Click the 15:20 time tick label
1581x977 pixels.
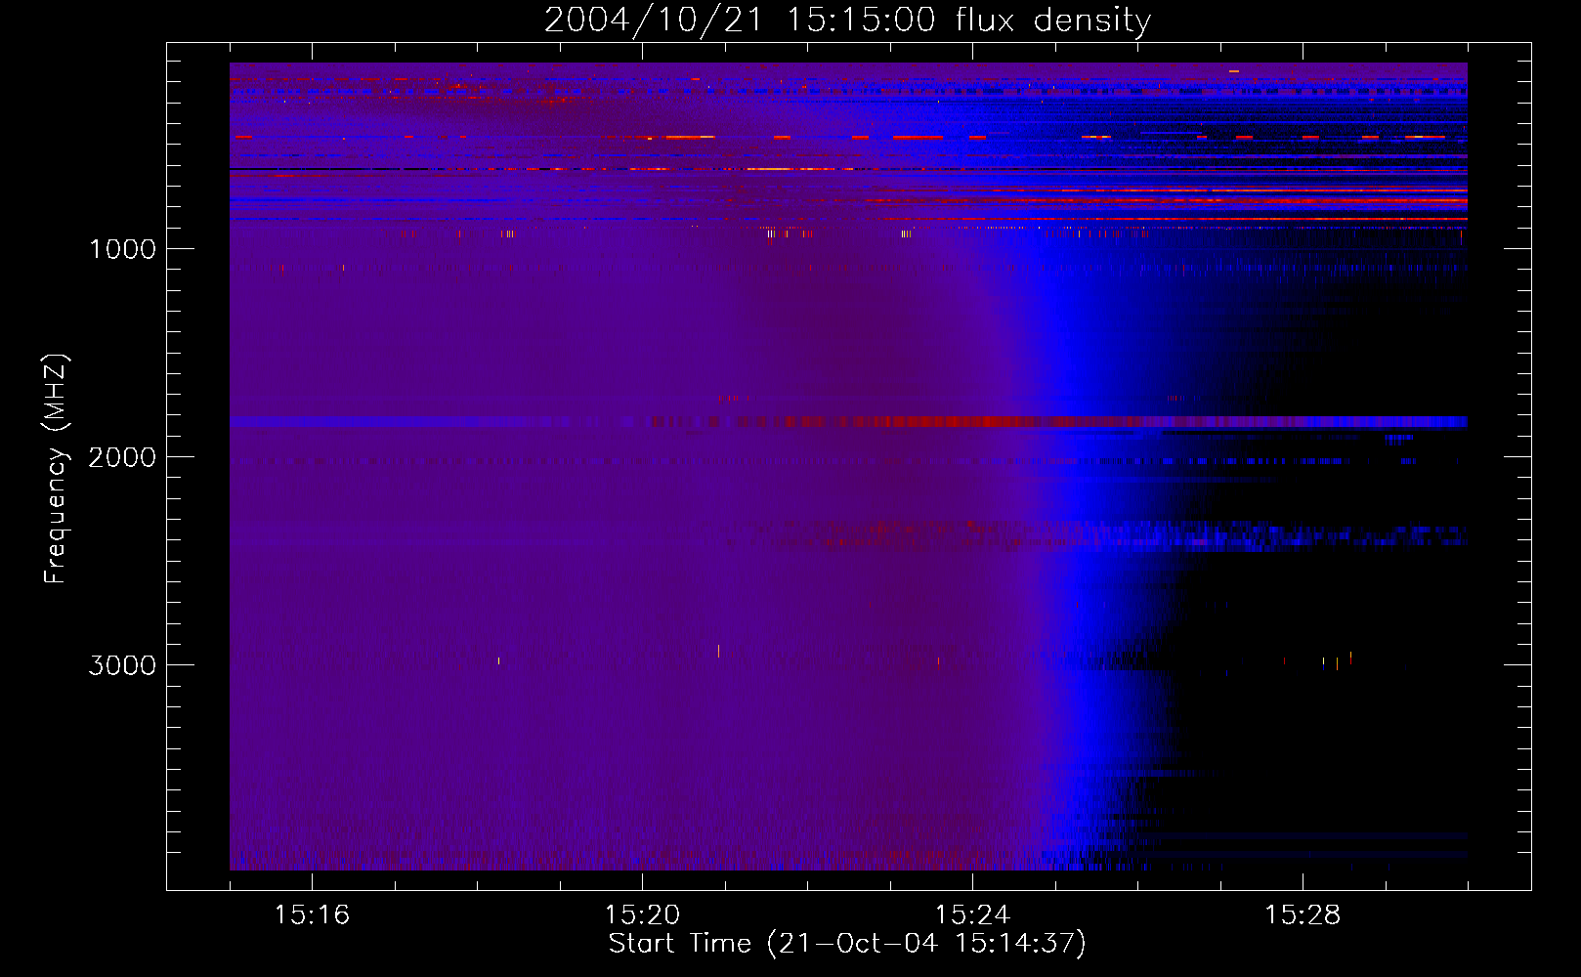point(642,914)
